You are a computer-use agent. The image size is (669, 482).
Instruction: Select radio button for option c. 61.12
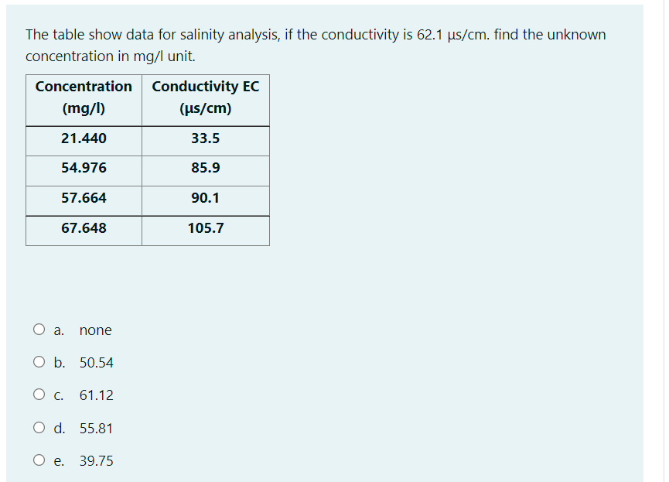click(39, 394)
